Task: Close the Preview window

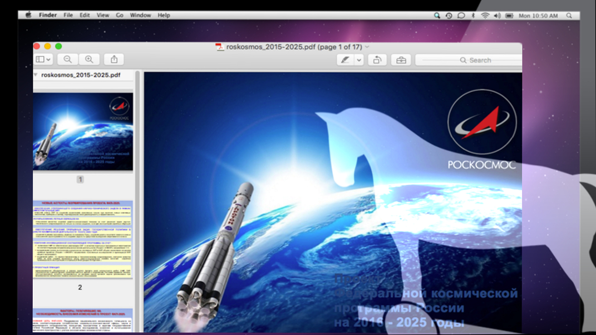Action: coord(37,46)
